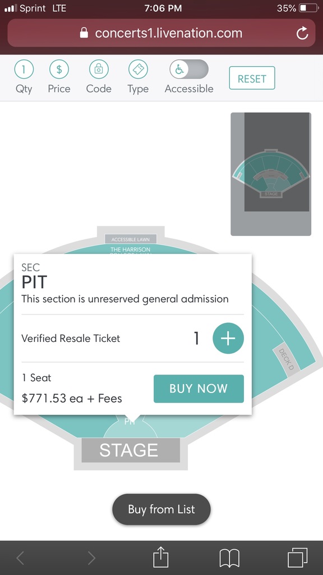Reload the page with refresh icon
The height and width of the screenshot is (575, 323).
[302, 33]
